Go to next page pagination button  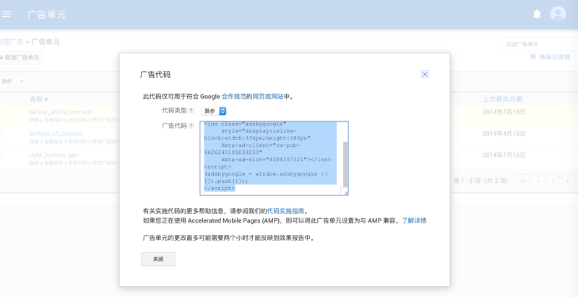[x=553, y=181]
